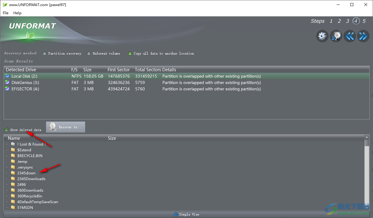The height and width of the screenshot is (218, 373).
Task: Go forward with the double-right arrow icon
Action: (363, 36)
